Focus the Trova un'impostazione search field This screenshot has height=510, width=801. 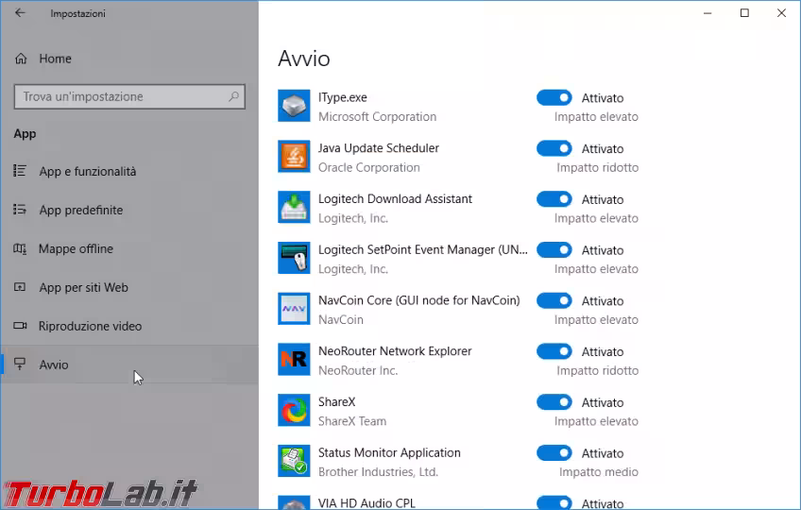tap(129, 96)
